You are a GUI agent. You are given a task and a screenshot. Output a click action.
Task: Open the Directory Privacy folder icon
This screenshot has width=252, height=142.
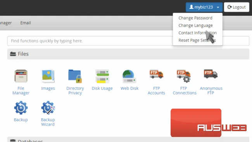(x=75, y=76)
